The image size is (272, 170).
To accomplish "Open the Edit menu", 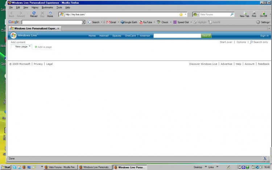I will click(x=18, y=8).
